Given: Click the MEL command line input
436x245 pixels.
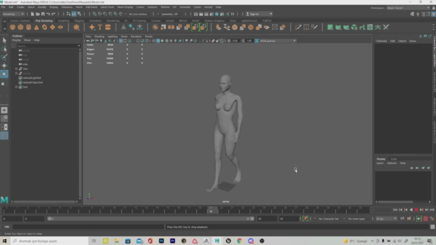Looking at the screenshot, I should point(89,227).
